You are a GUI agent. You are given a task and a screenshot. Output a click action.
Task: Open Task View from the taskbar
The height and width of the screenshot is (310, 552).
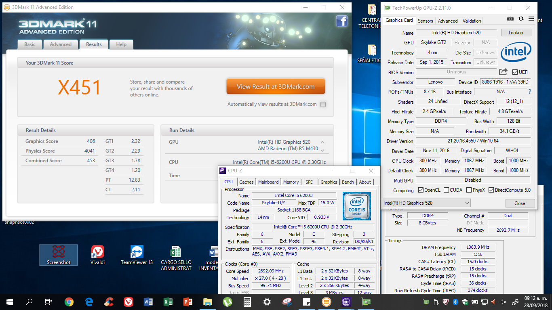coord(48,302)
